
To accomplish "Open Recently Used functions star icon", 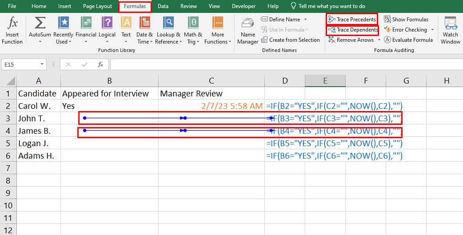I will [64, 23].
